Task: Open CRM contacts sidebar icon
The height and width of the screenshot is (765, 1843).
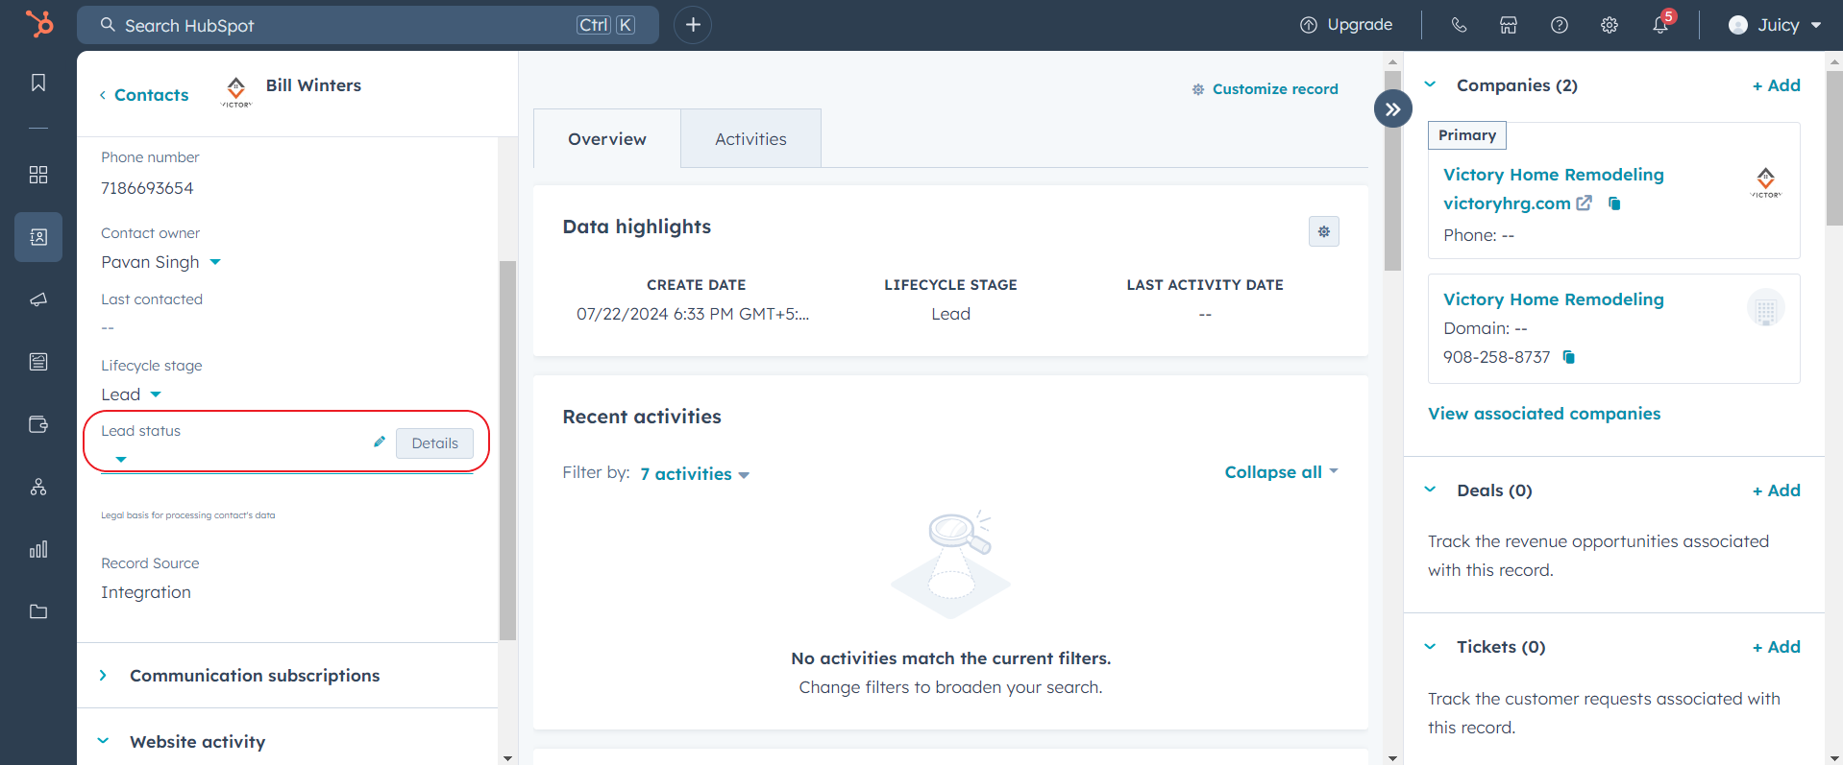Action: (38, 237)
